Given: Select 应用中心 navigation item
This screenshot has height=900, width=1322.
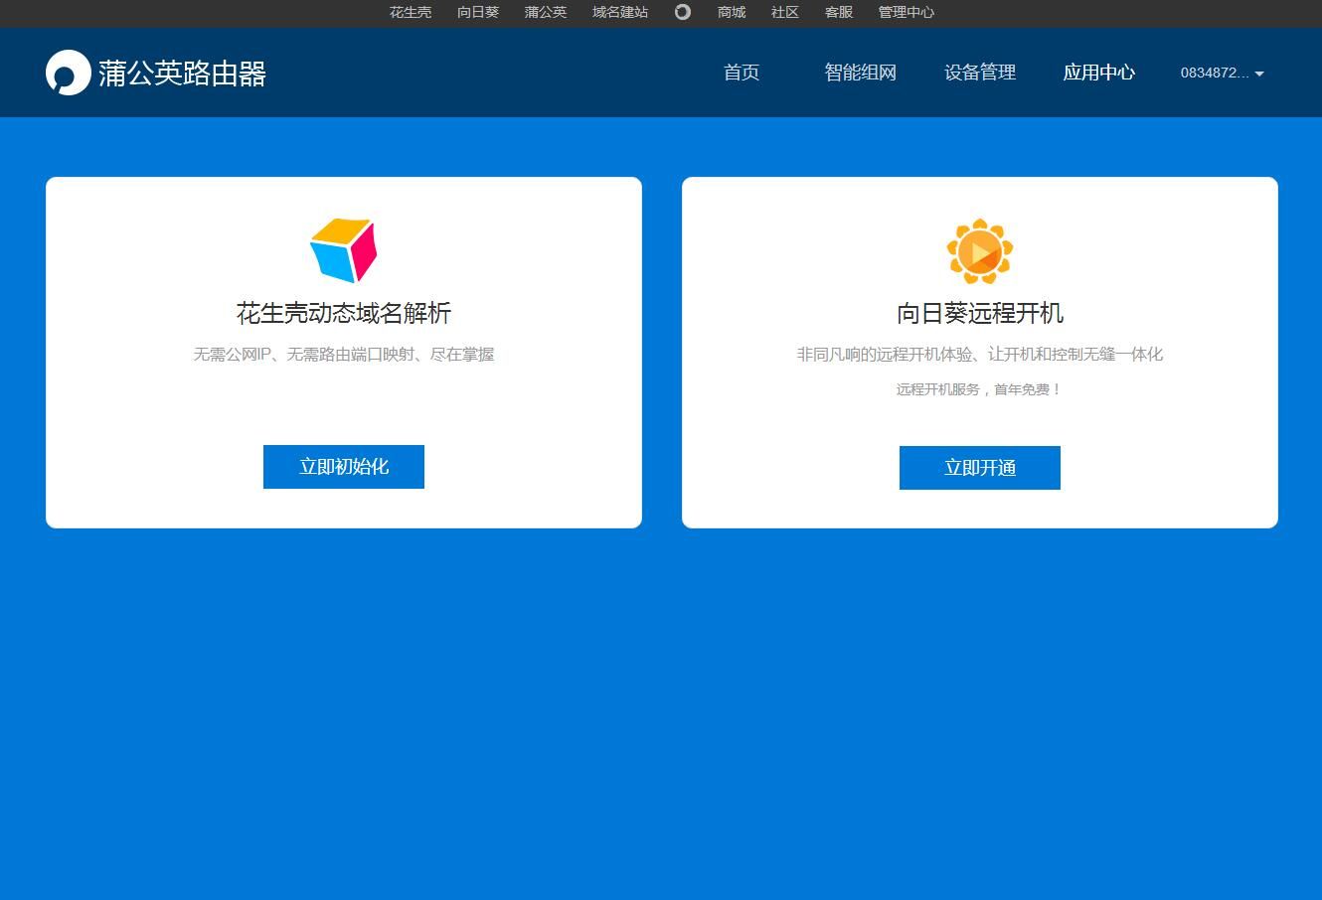Looking at the screenshot, I should pos(1099,73).
